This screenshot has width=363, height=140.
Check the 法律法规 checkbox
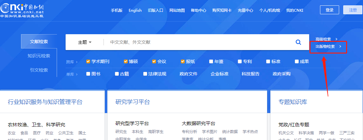pyautogui.click(x=145, y=74)
